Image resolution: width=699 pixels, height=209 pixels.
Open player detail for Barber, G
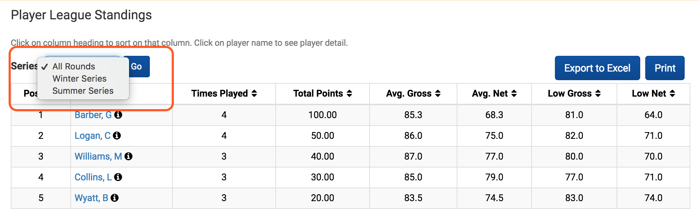[x=93, y=115]
